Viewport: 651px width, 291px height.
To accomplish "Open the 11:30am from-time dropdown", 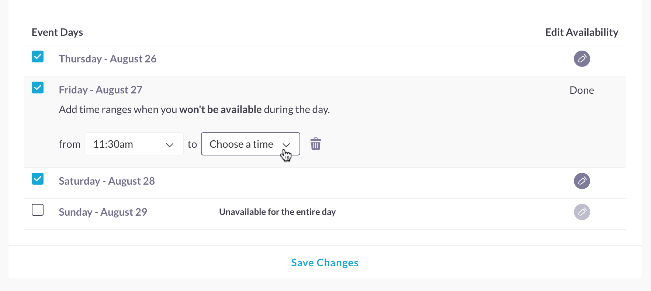I will click(134, 144).
